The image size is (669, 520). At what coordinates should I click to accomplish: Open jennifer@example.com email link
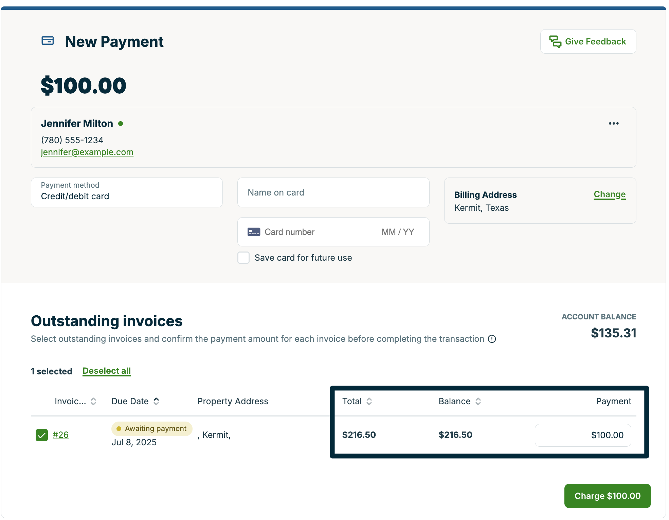(x=87, y=152)
